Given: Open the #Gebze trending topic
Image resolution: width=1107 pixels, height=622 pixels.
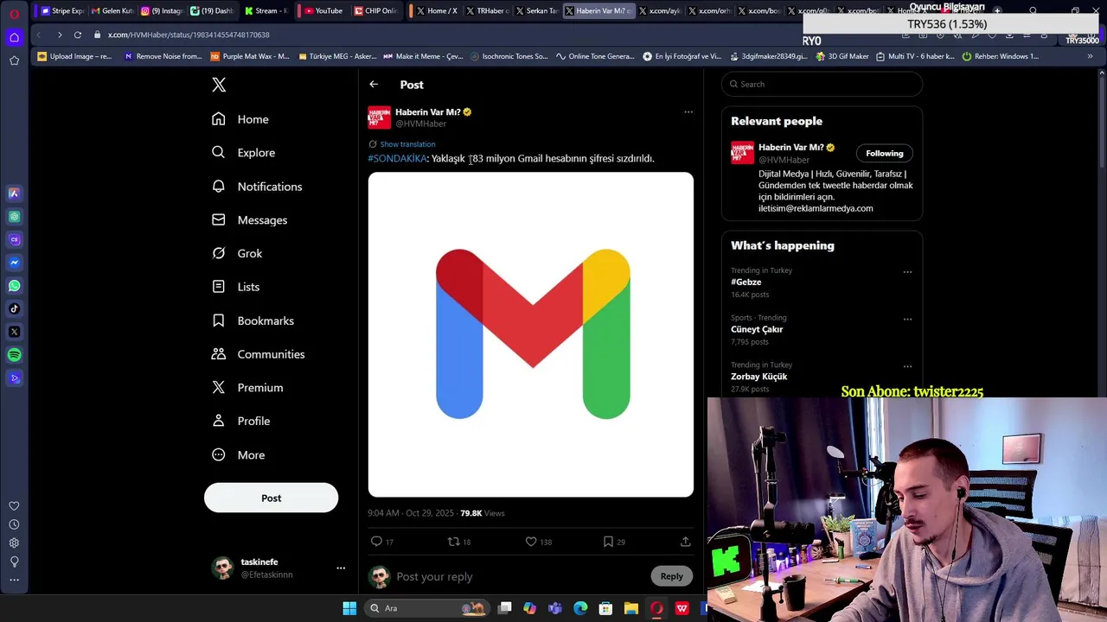Looking at the screenshot, I should 746,282.
